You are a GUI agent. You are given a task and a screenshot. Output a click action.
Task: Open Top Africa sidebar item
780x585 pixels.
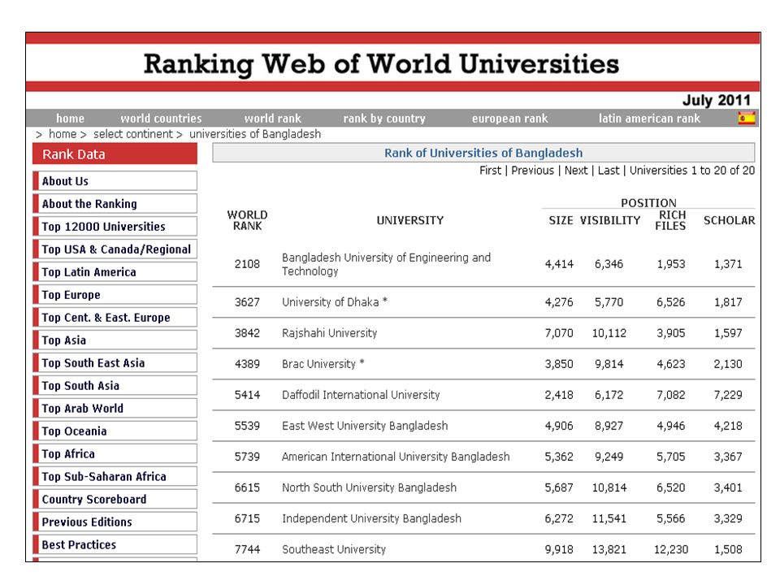115,453
